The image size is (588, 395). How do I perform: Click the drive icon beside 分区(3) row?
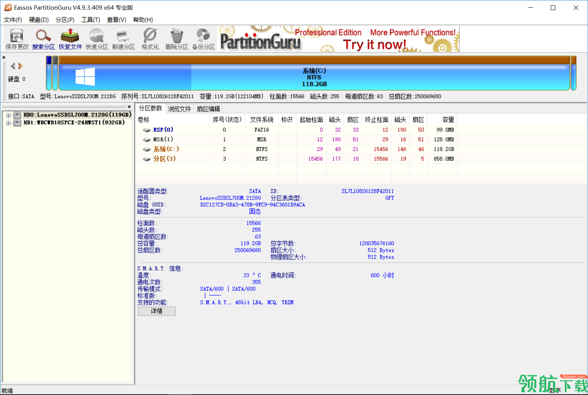click(147, 159)
